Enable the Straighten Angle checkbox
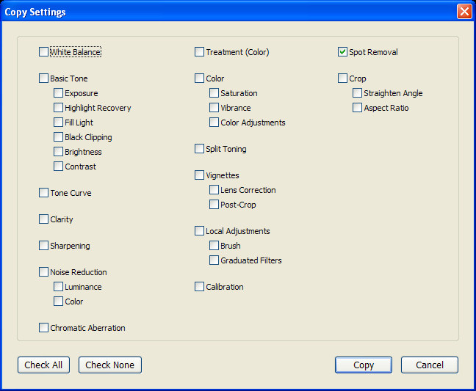Image resolution: width=476 pixels, height=391 pixels. pyautogui.click(x=357, y=92)
